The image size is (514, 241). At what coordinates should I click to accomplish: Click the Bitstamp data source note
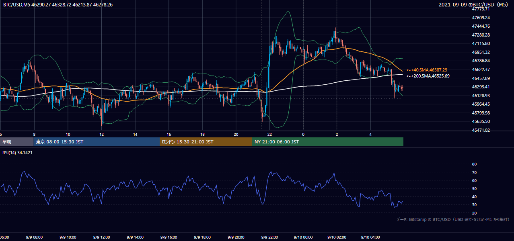tap(453, 219)
